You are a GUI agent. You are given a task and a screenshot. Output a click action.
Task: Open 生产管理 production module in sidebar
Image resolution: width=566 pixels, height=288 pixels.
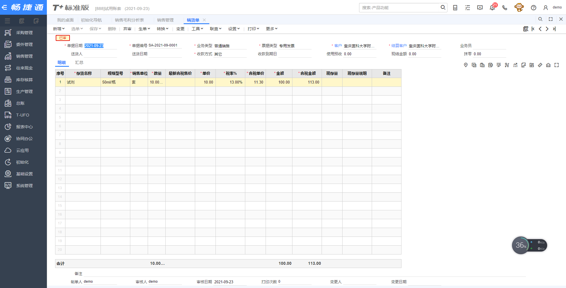point(24,91)
